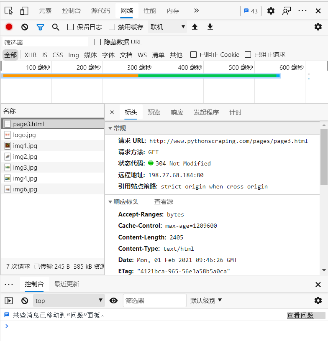Toggle live expression eye icon

[x=114, y=300]
